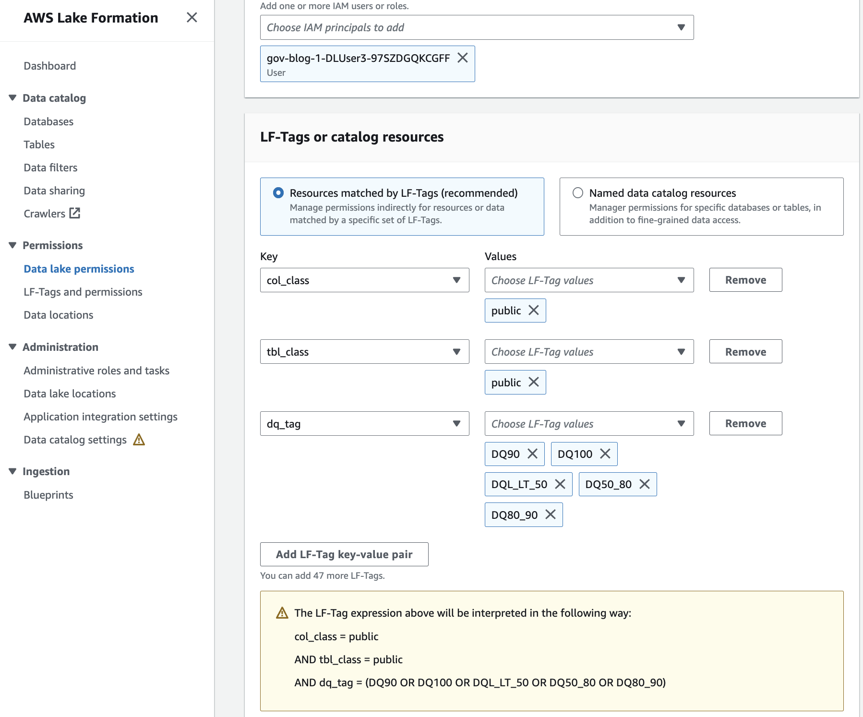Collapse the Data catalog section
863x717 pixels.
(x=13, y=98)
